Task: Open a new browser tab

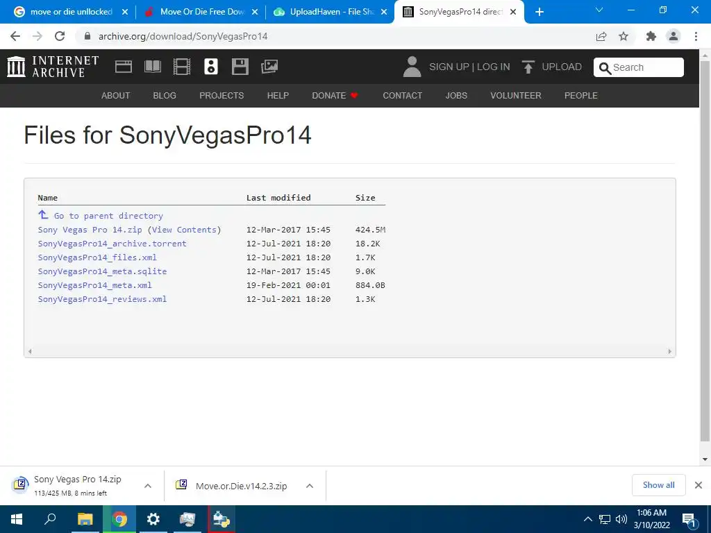Action: [539, 12]
